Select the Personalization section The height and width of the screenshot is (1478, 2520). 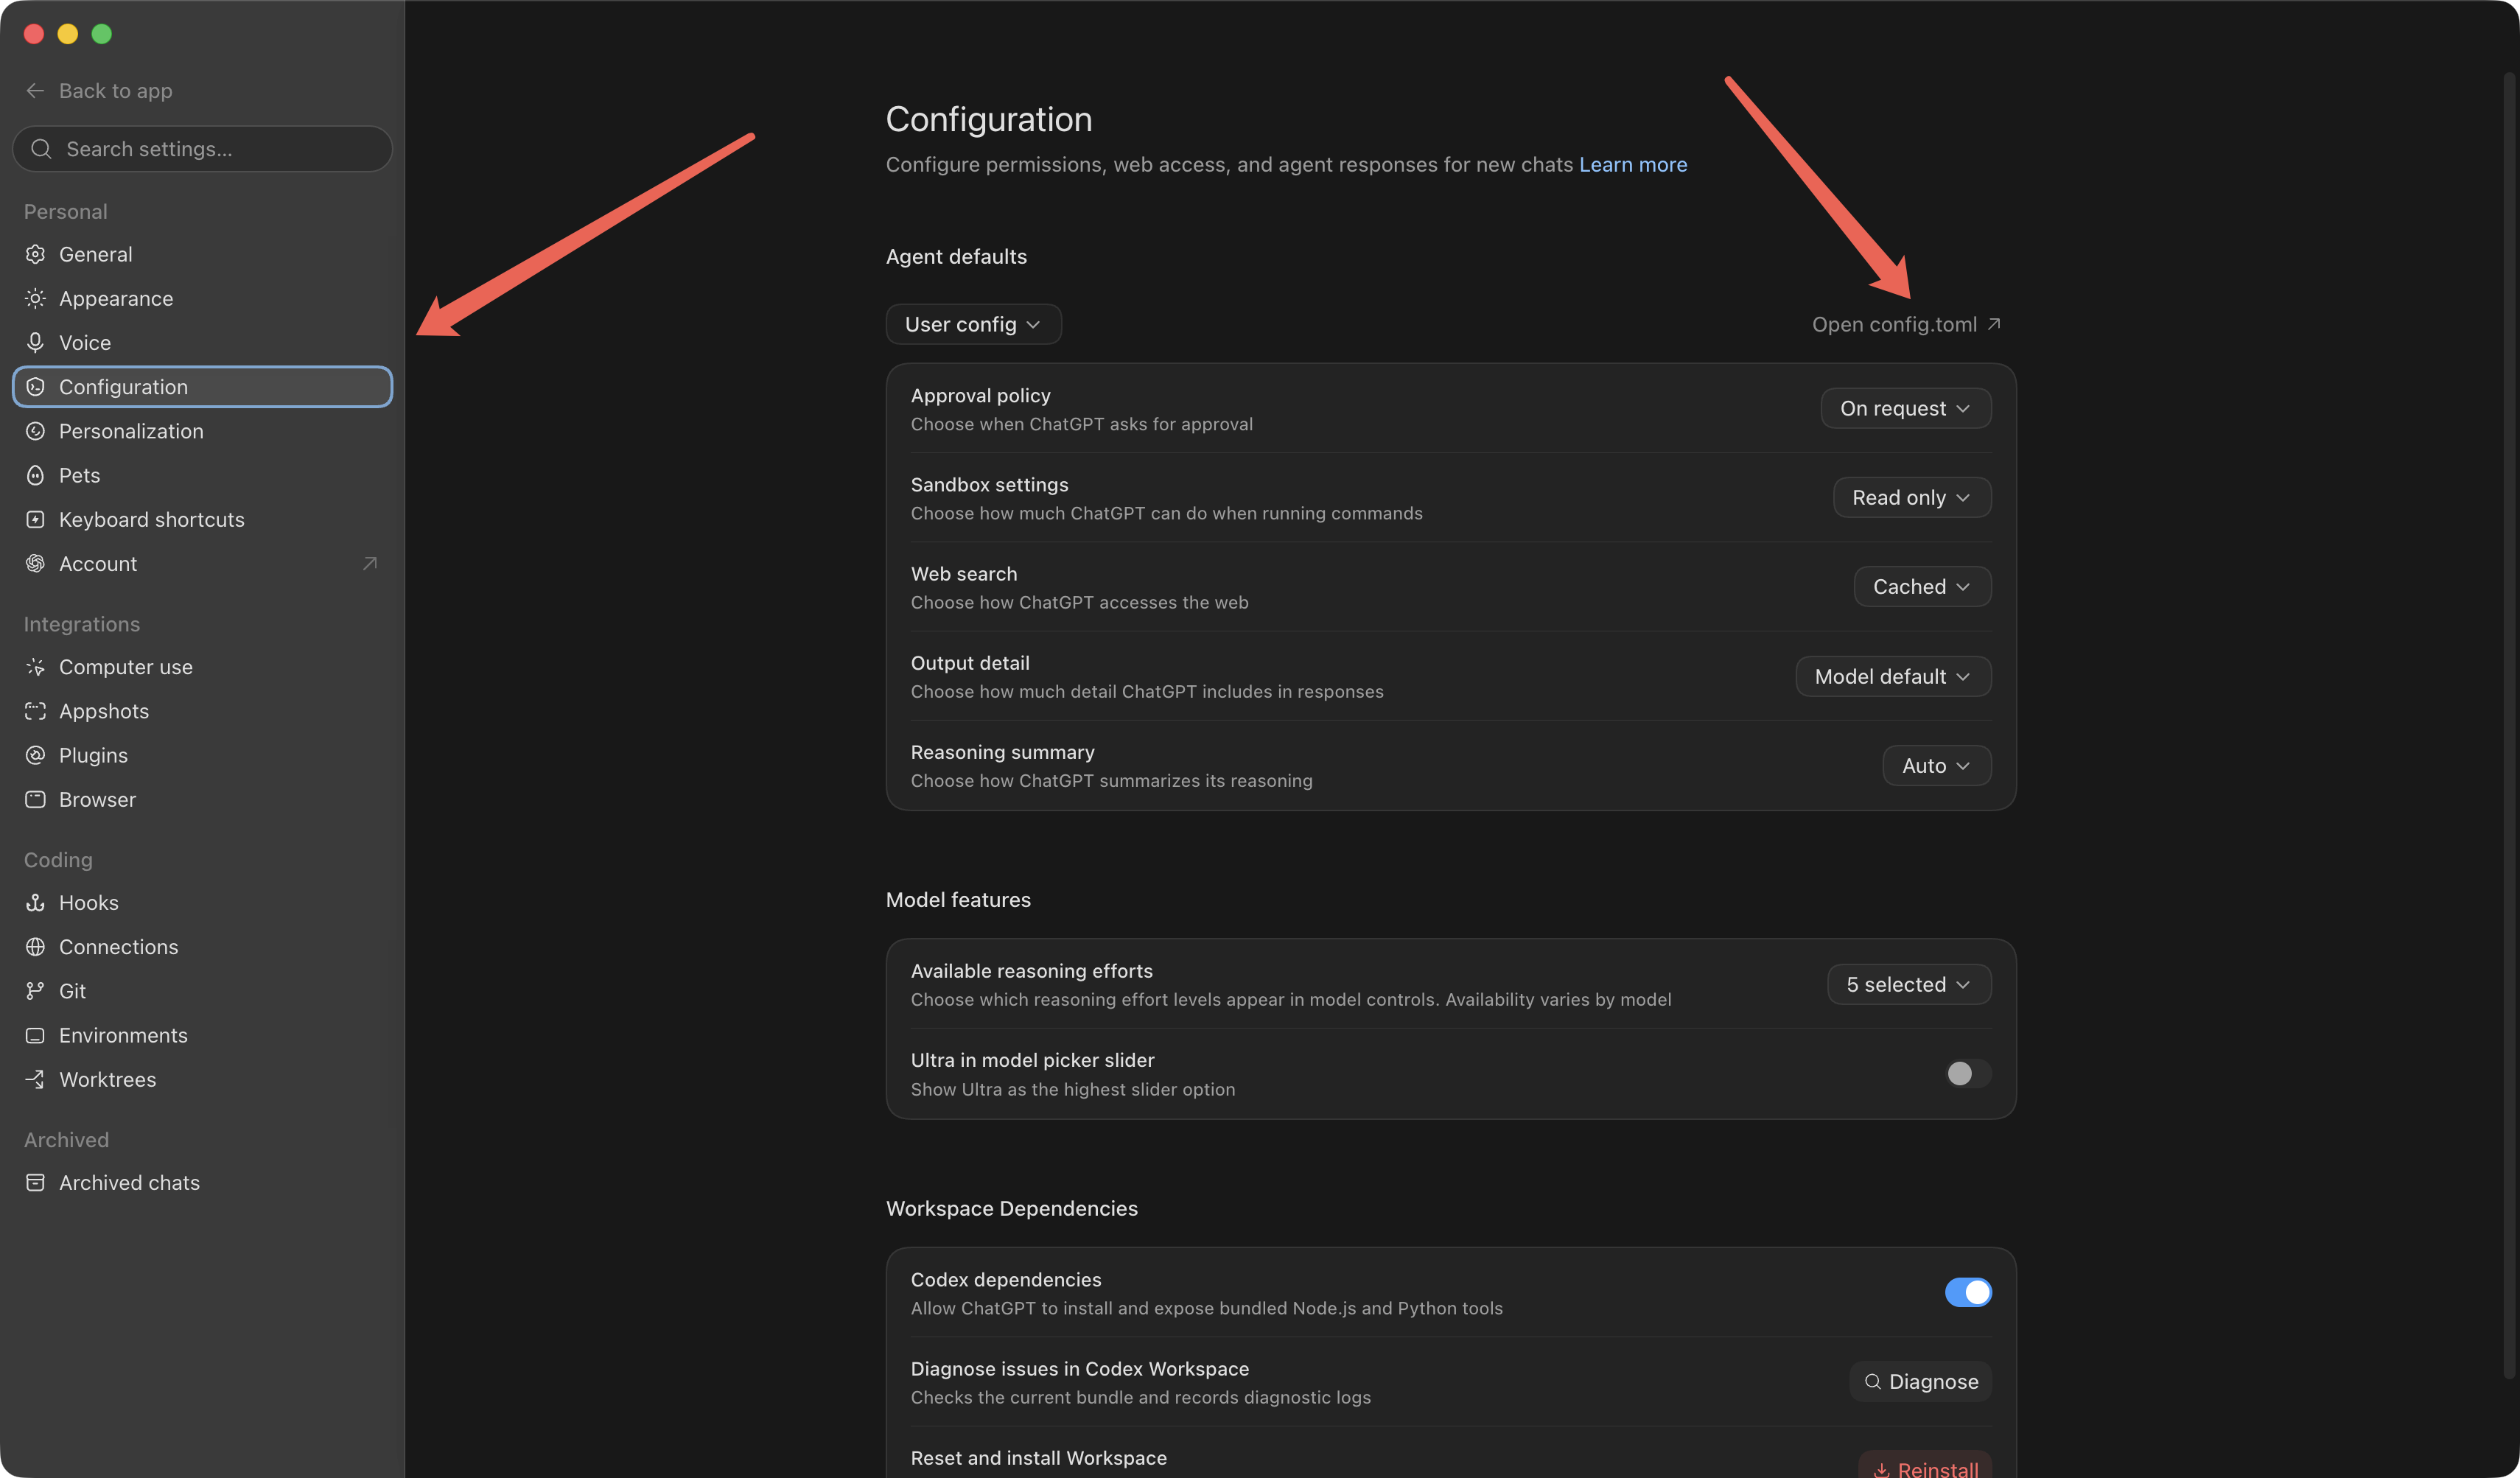tap(202, 431)
